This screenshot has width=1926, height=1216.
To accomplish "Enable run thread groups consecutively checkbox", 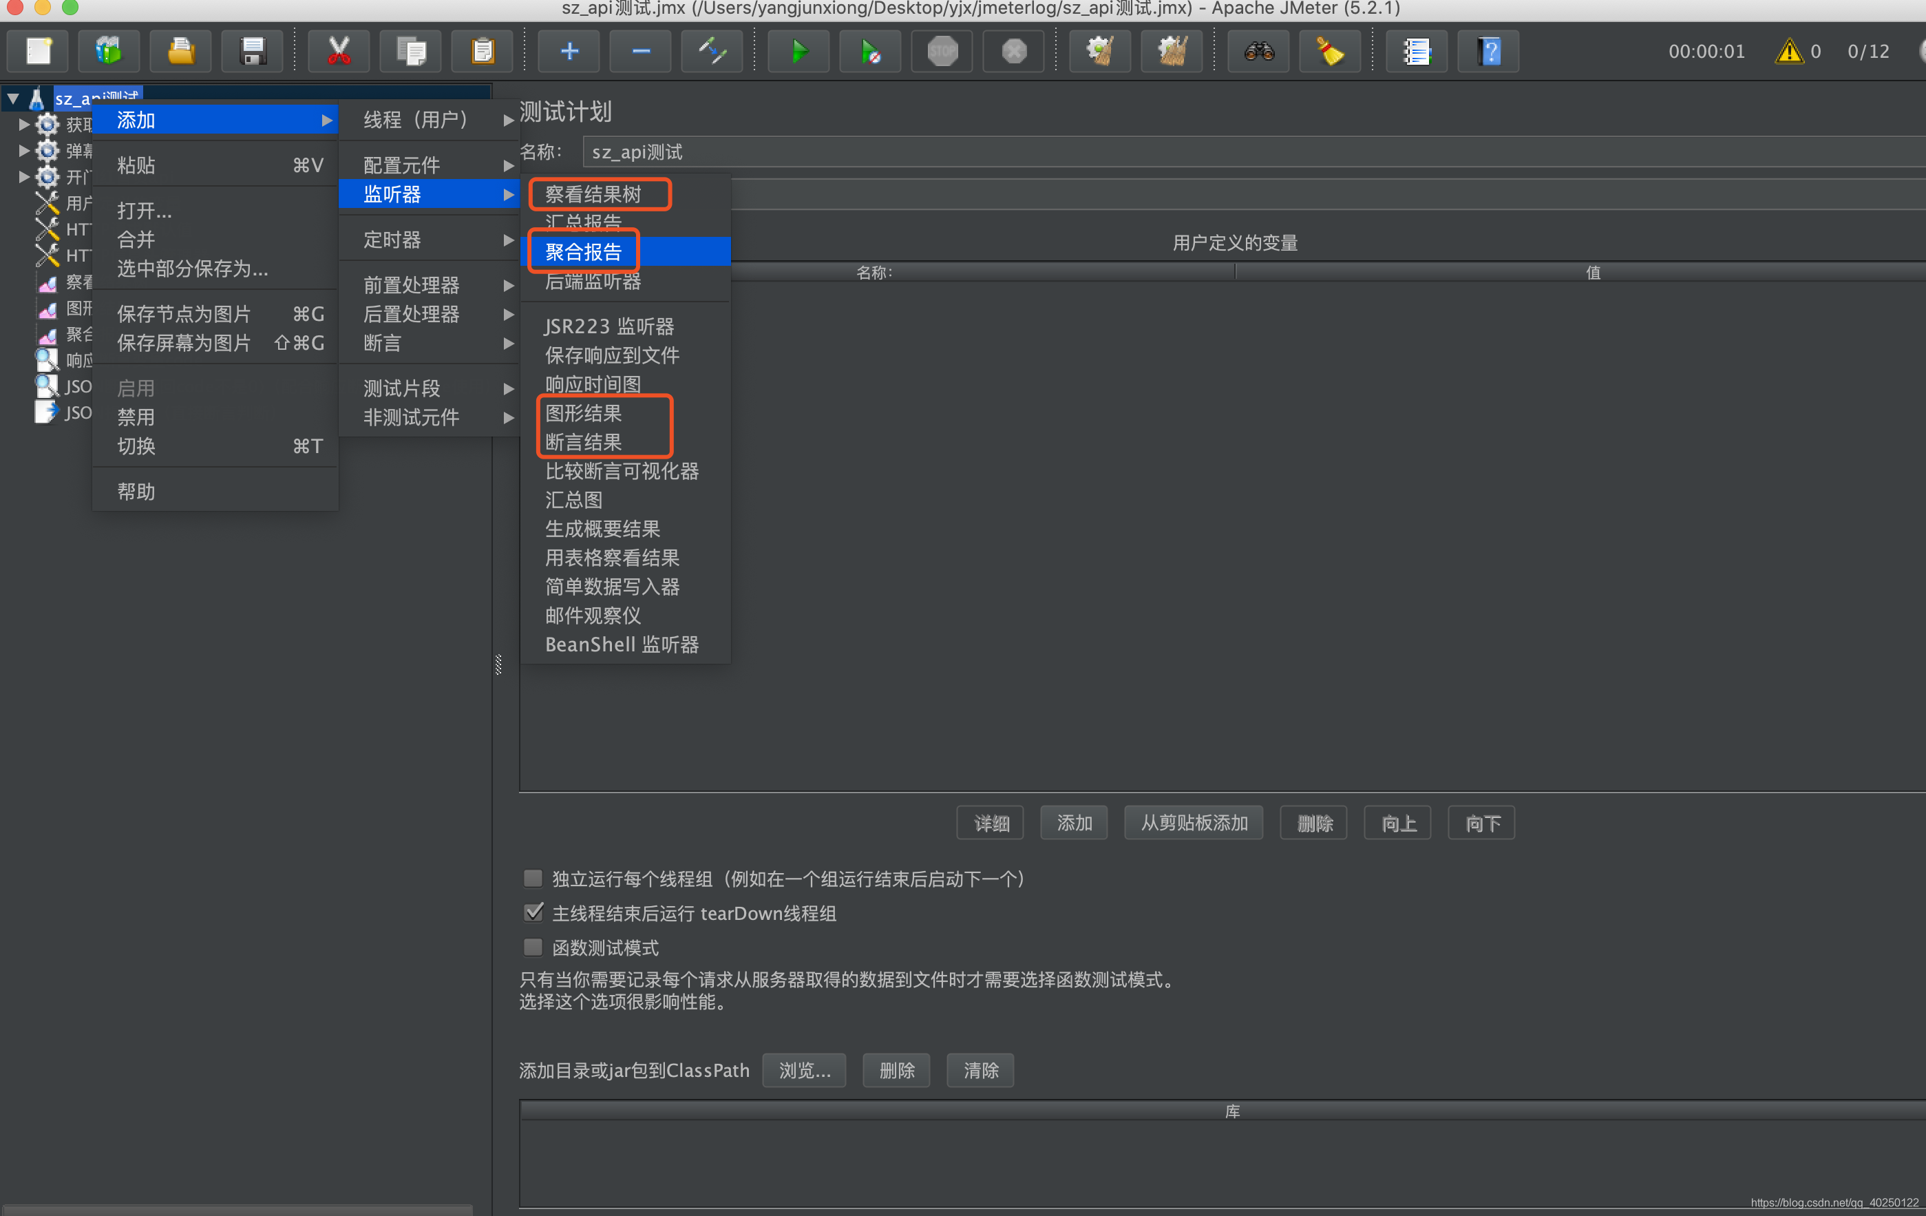I will [533, 879].
